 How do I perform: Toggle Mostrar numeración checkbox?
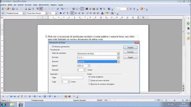(x=53, y=47)
